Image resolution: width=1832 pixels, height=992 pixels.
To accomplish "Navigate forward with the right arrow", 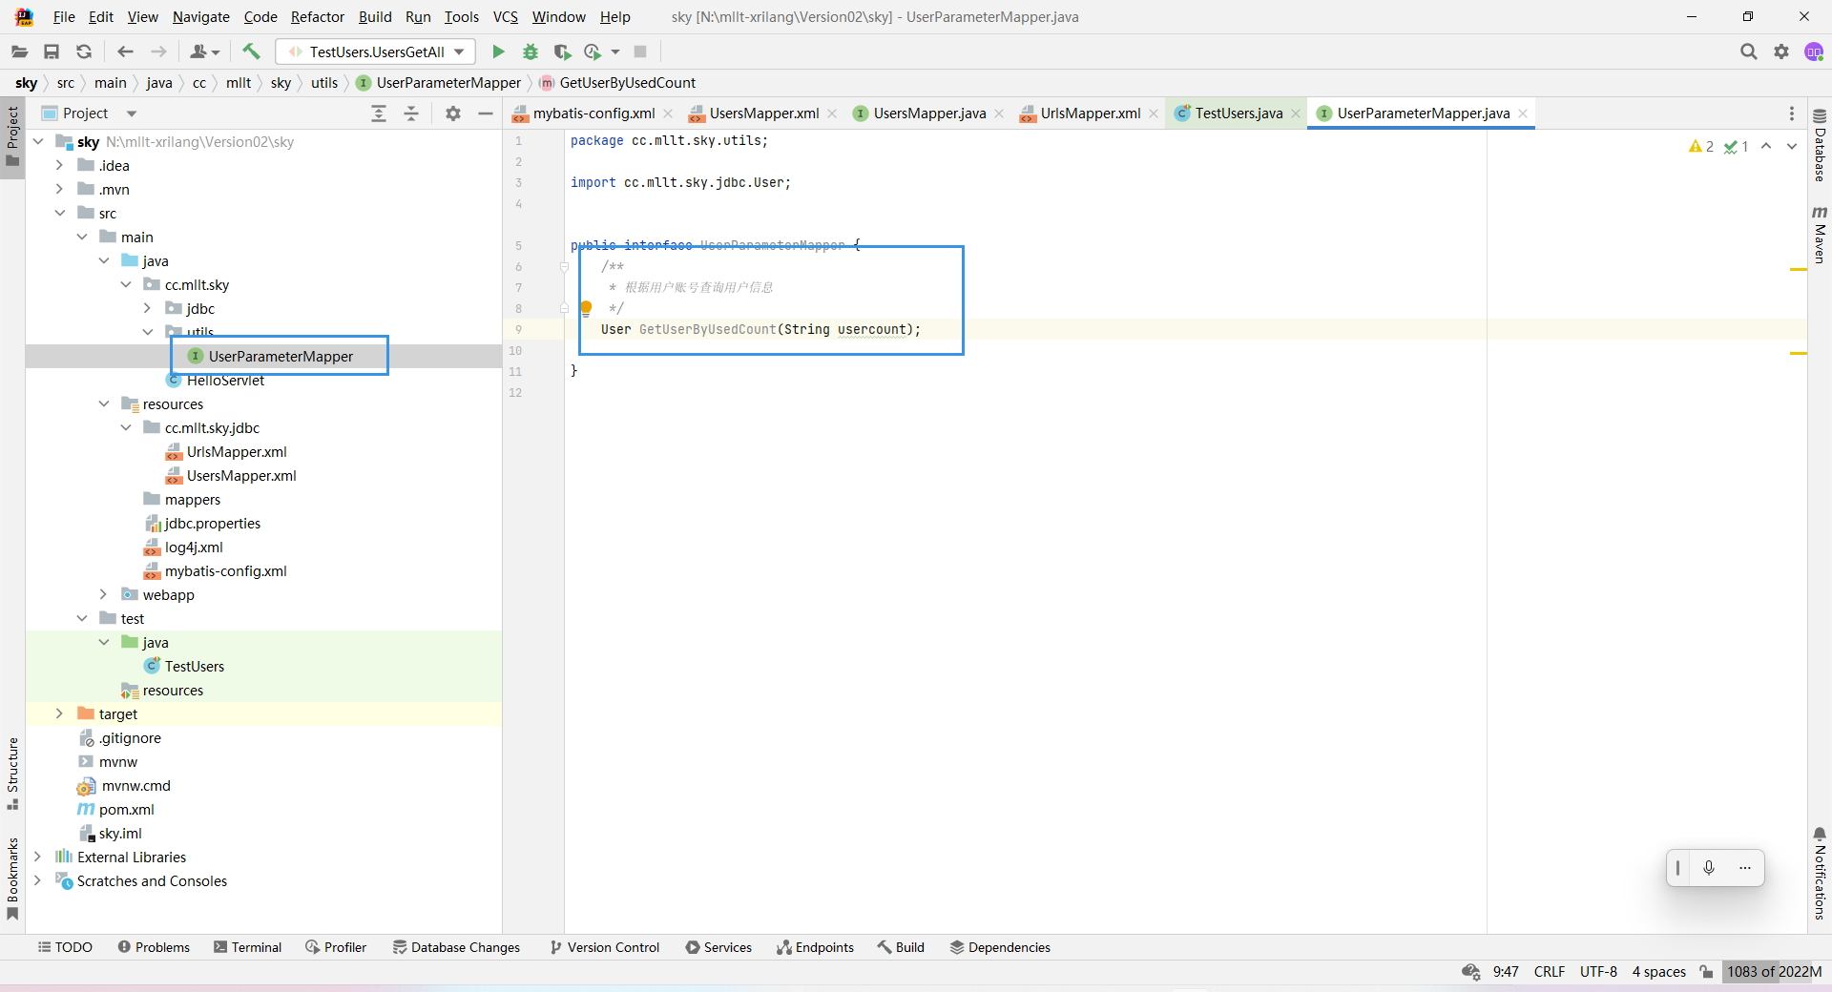I will click(158, 52).
